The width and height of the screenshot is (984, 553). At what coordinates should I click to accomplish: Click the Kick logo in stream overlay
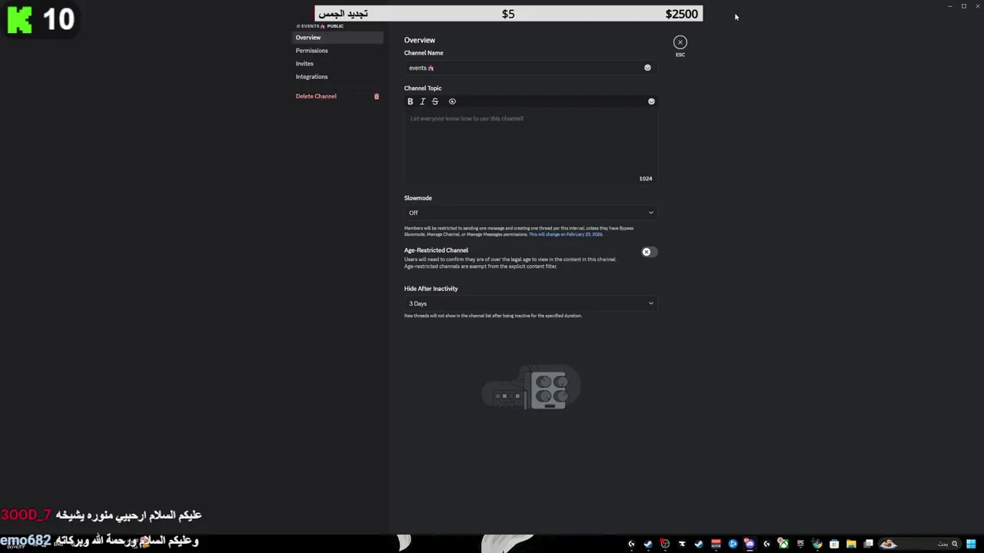[20, 19]
